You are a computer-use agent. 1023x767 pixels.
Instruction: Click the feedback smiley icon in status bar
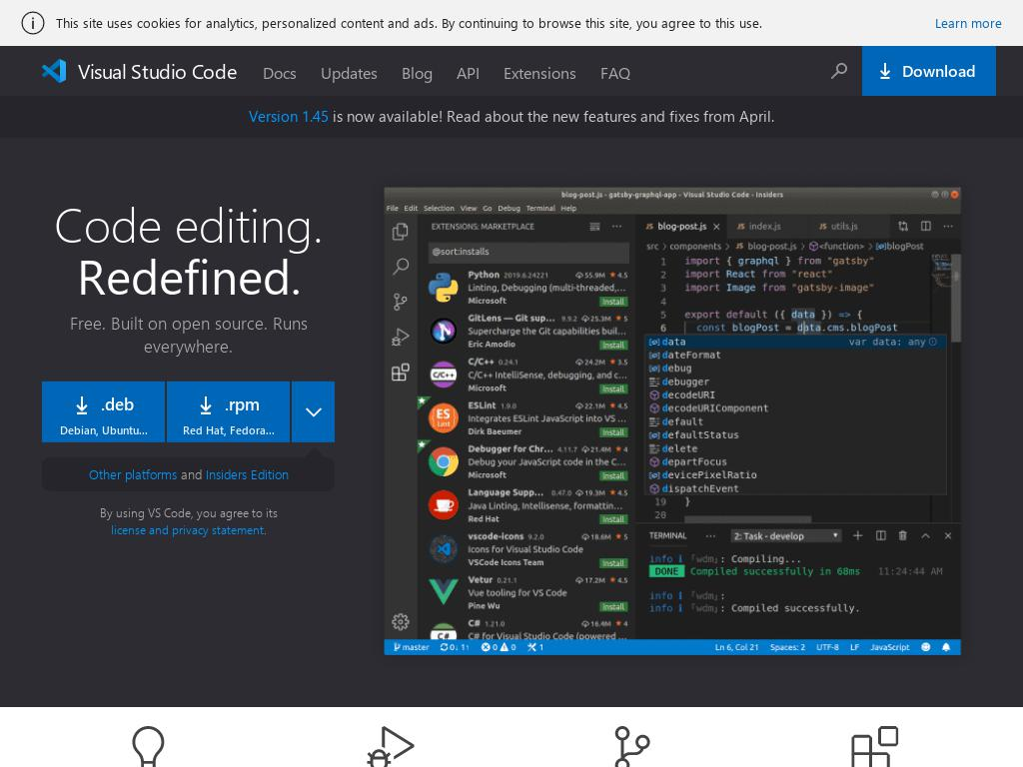coord(925,647)
